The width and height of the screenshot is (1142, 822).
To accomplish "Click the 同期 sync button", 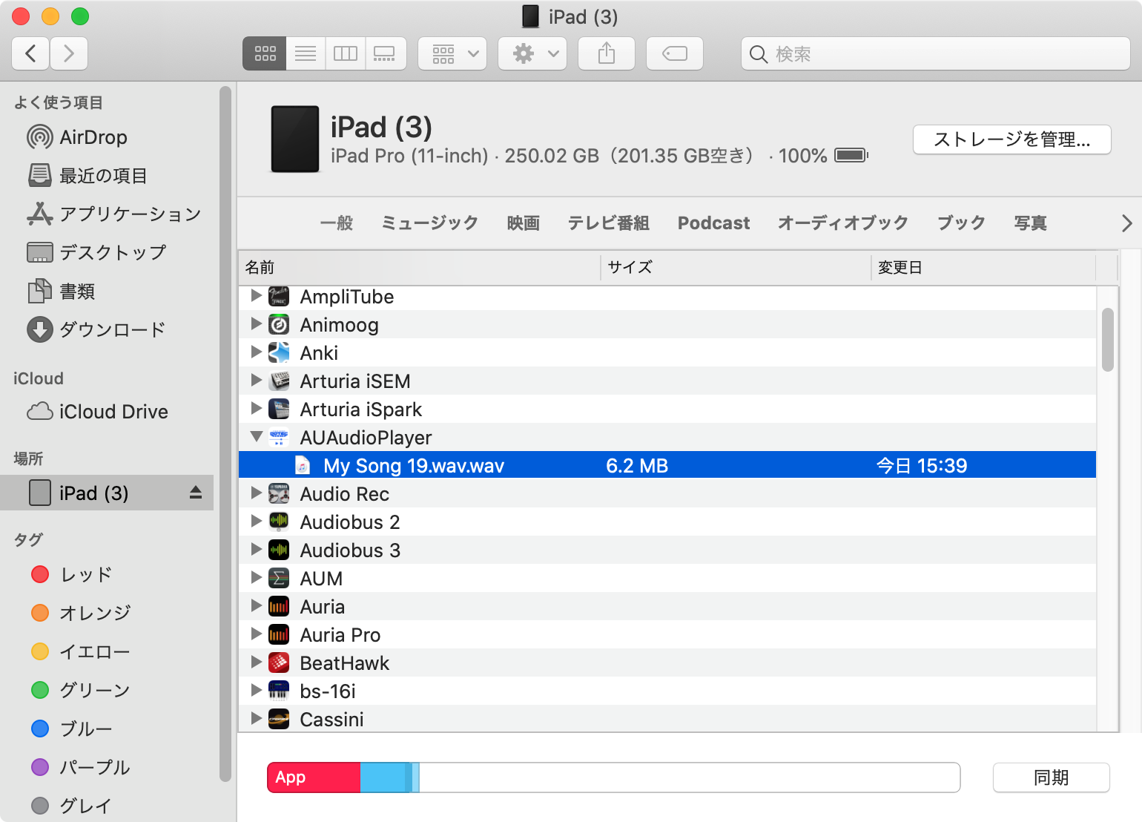I will (1052, 777).
